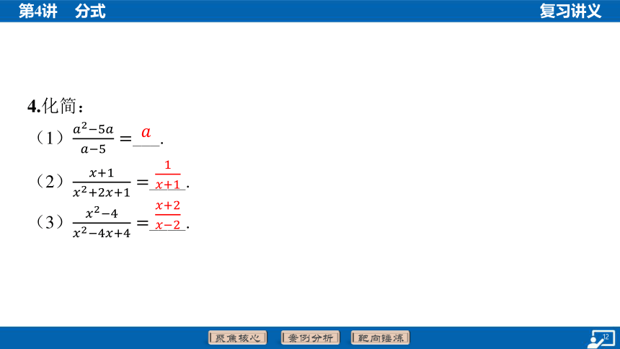620x349 pixels.
Task: Click the fraction x+1 over x²+2x+1
Action: pos(102,182)
